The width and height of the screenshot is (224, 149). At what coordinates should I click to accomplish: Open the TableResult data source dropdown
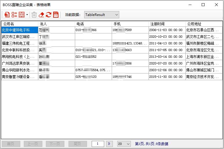click(102, 15)
